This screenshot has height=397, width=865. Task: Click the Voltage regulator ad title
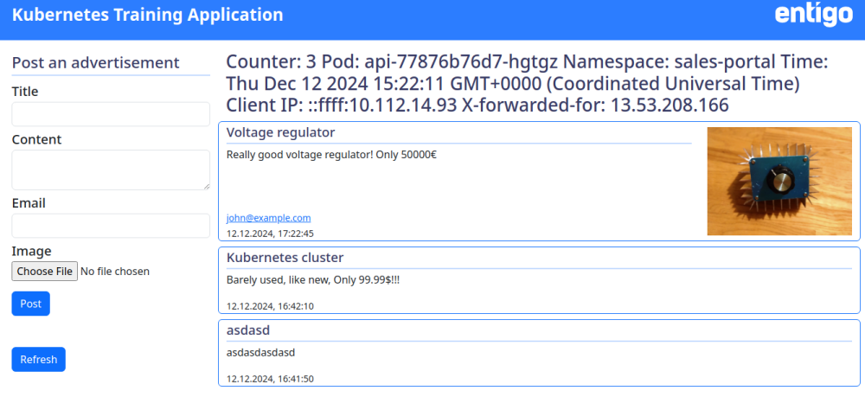[x=281, y=133]
